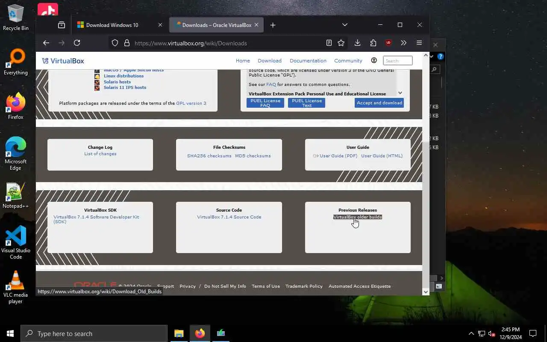547x342 pixels.
Task: Open User Guide (PDF) link
Action: click(x=338, y=156)
